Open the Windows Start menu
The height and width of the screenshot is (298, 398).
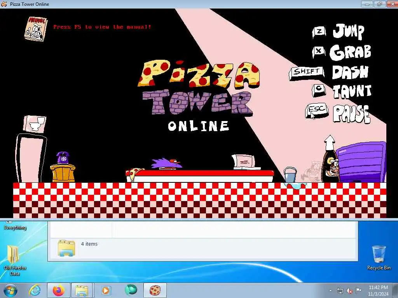pos(10,290)
